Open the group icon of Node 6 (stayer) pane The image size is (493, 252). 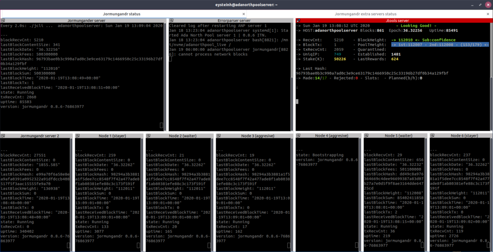[x=432, y=136]
